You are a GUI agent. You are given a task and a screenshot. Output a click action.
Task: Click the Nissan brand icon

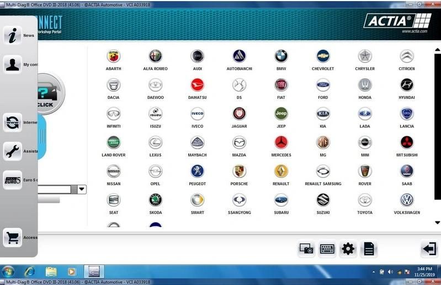click(113, 171)
